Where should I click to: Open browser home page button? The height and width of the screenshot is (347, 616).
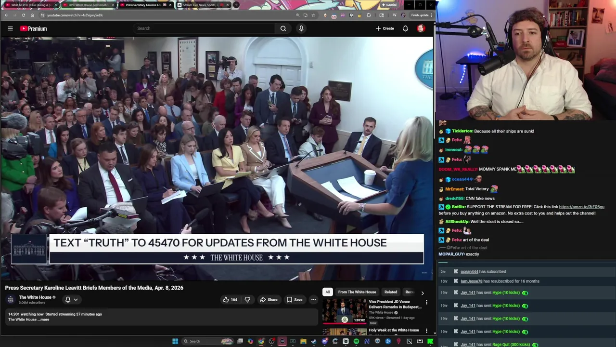point(32,15)
